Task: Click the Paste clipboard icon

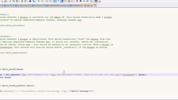Action: click(x=17, y=1)
